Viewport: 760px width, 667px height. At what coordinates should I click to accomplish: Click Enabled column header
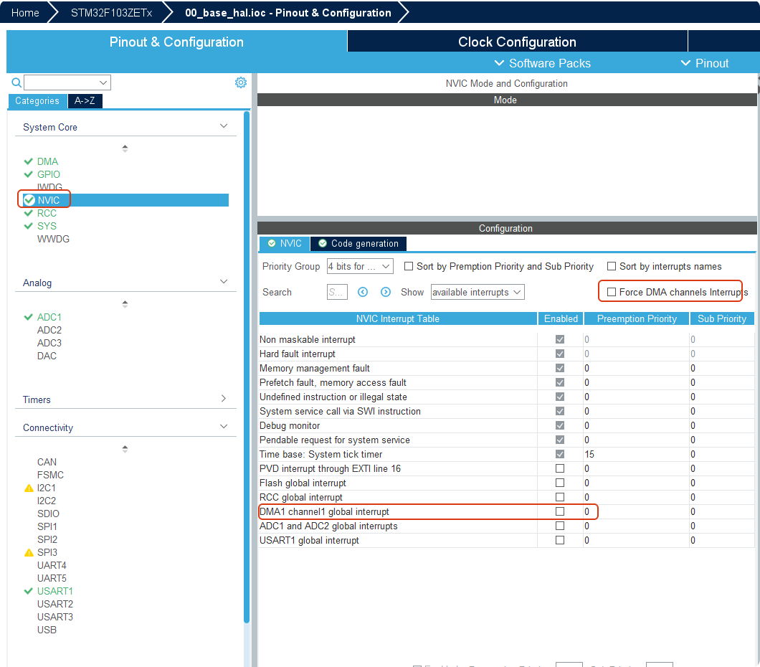point(561,318)
